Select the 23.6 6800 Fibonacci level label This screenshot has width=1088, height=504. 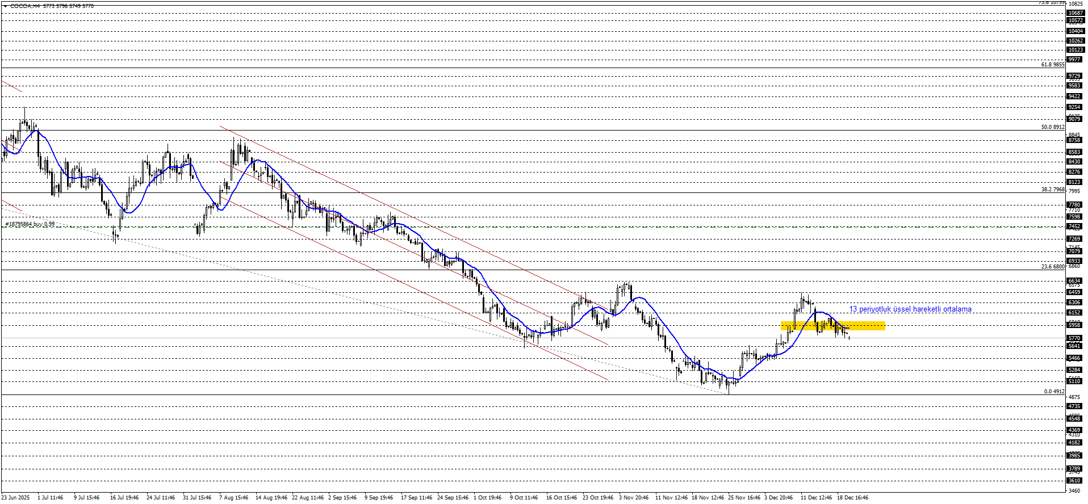1052,267
